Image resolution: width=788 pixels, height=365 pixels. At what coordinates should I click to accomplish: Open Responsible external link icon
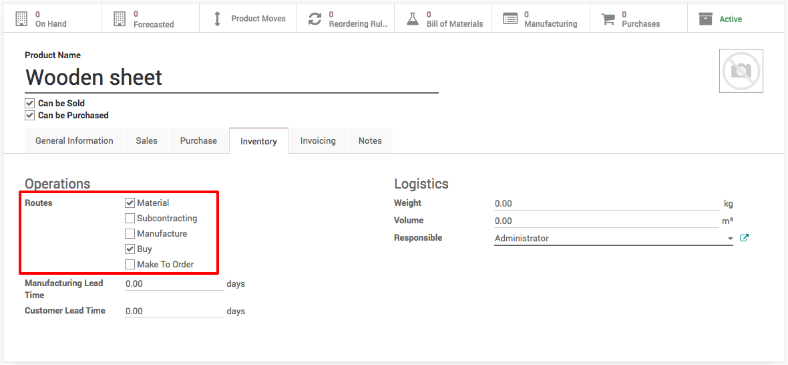coord(745,238)
